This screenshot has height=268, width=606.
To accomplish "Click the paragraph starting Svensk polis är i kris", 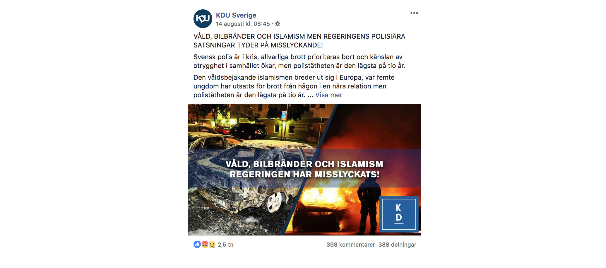I will click(299, 61).
